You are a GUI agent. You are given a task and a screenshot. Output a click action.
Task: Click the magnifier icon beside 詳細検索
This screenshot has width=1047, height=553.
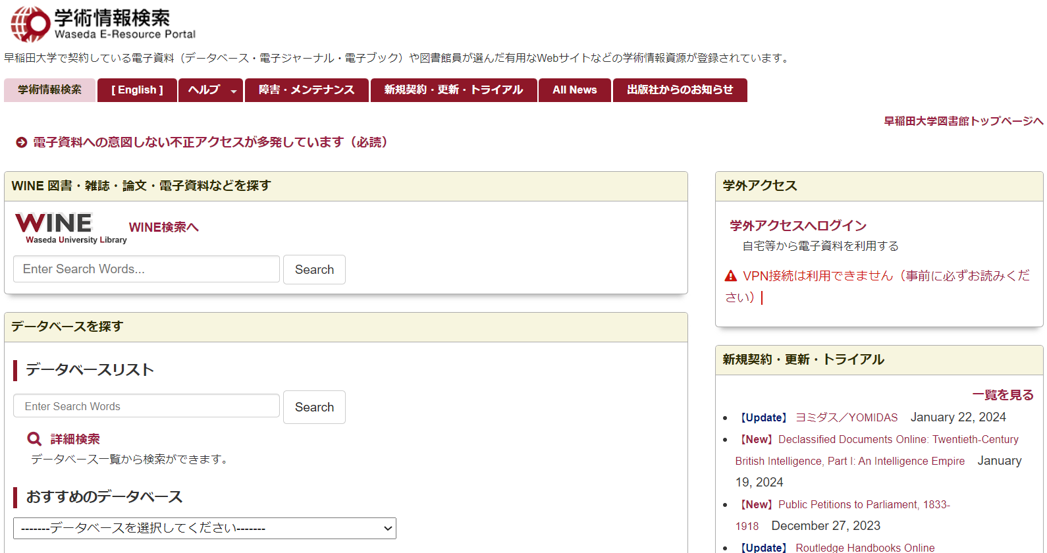(x=34, y=439)
